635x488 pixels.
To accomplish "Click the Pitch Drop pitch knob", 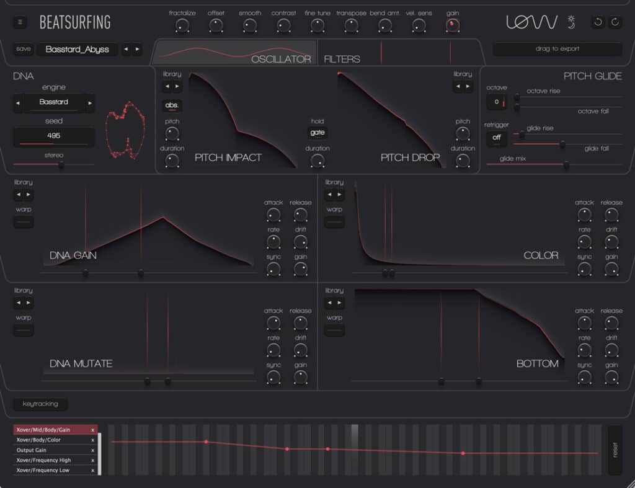I will pyautogui.click(x=463, y=133).
